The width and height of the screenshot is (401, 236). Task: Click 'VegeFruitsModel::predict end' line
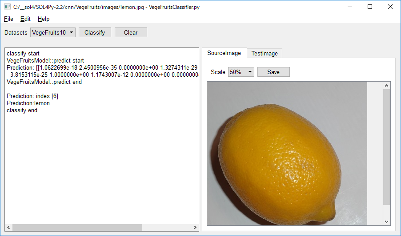click(44, 82)
